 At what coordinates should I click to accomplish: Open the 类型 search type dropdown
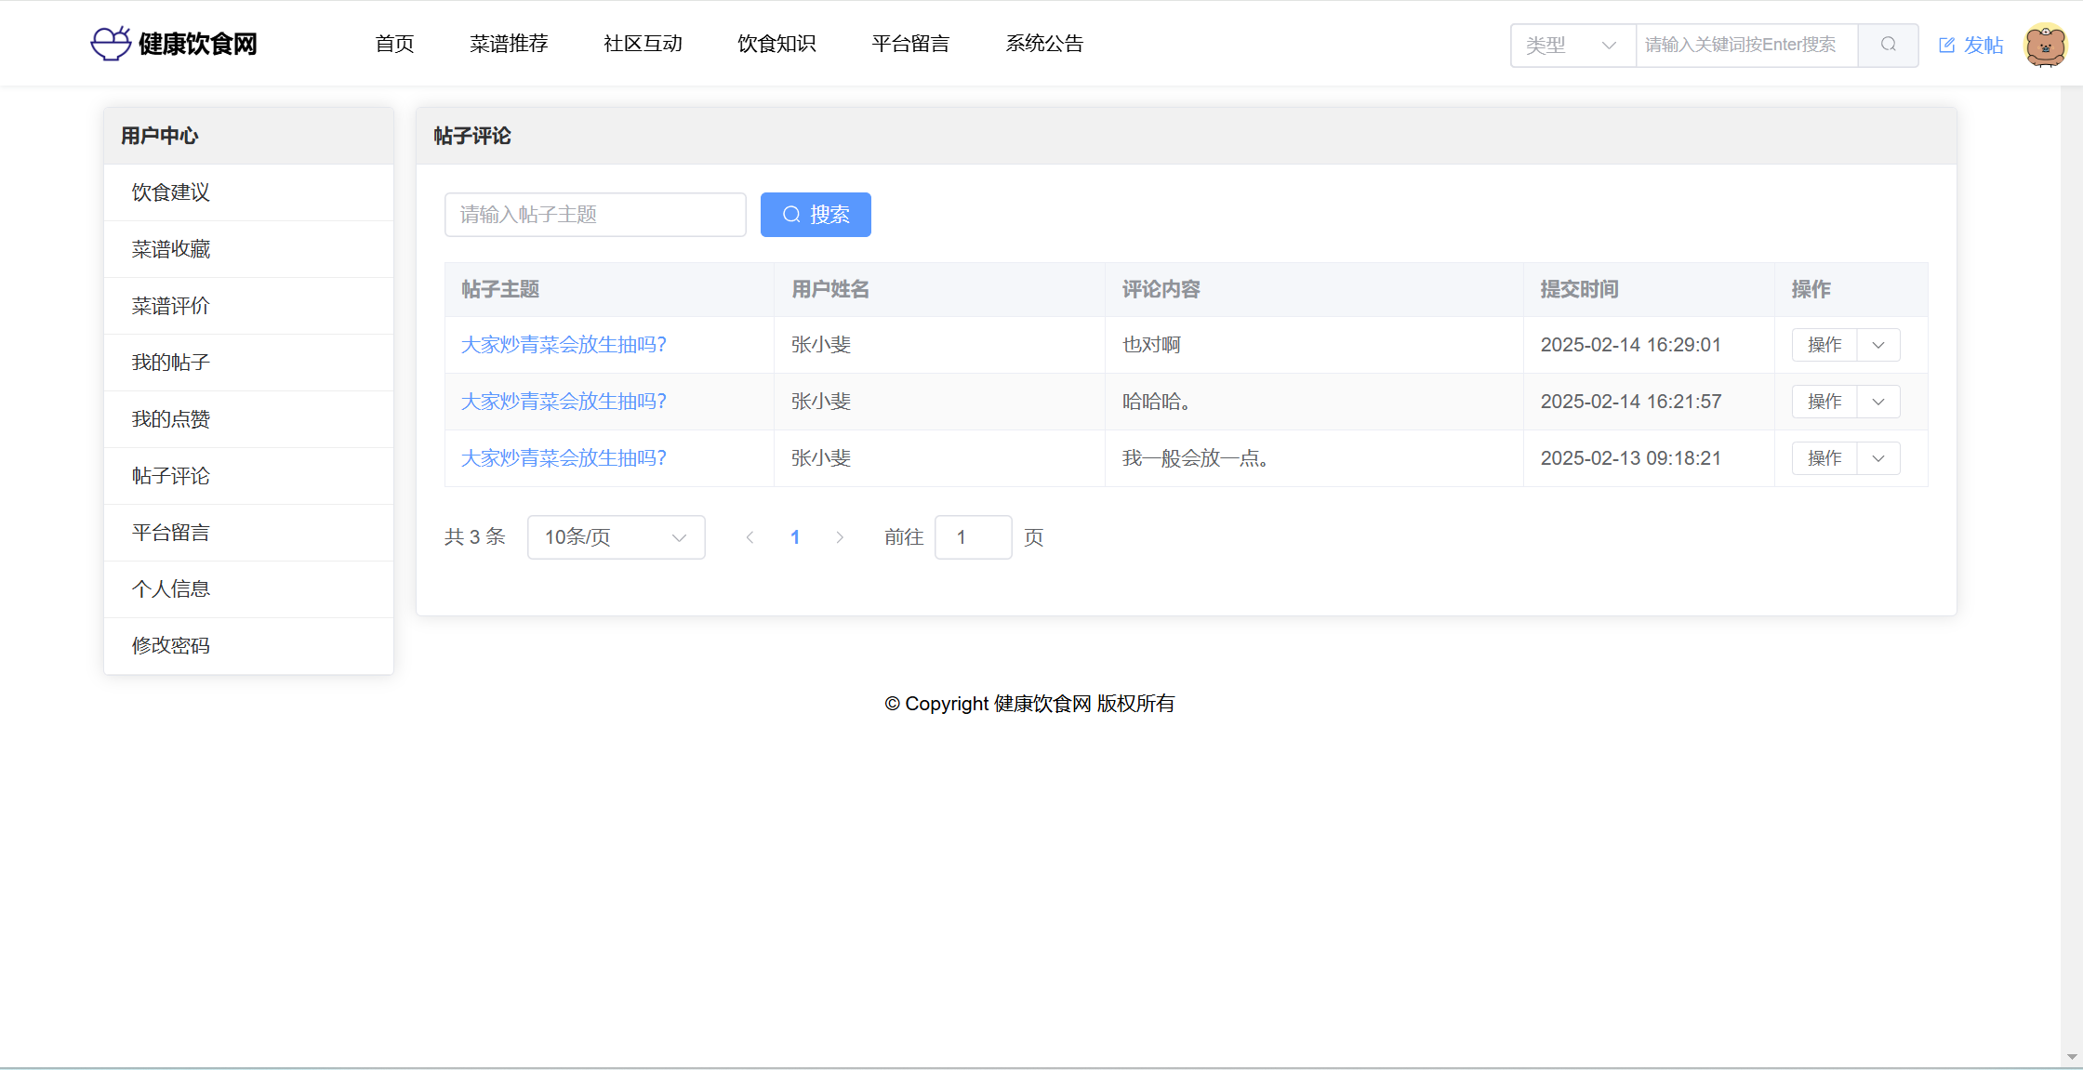click(1572, 45)
